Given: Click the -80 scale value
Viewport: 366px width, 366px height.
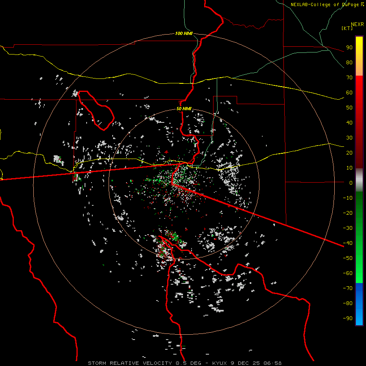Looking at the screenshot, I should pyautogui.click(x=348, y=303).
